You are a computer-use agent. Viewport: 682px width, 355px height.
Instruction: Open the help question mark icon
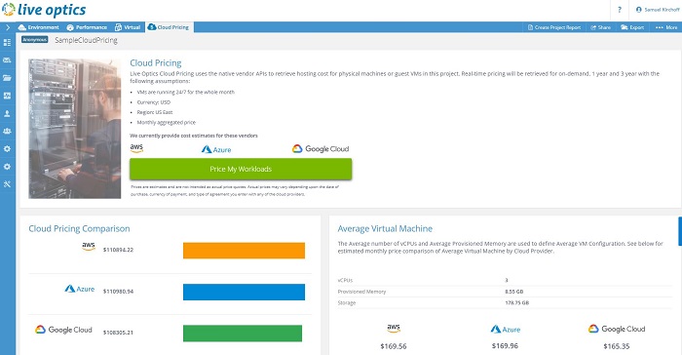(620, 10)
